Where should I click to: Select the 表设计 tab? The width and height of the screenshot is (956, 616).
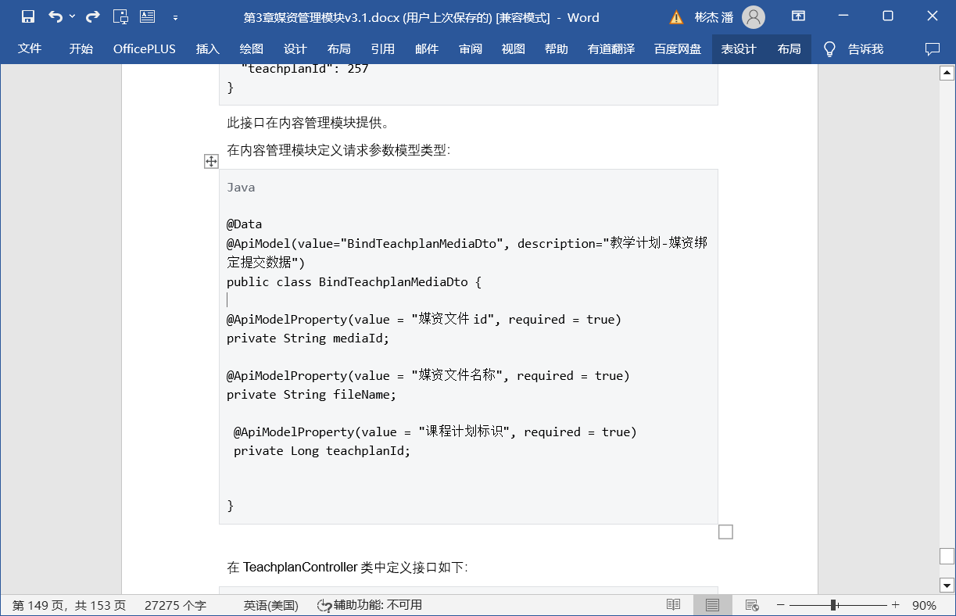(x=739, y=48)
